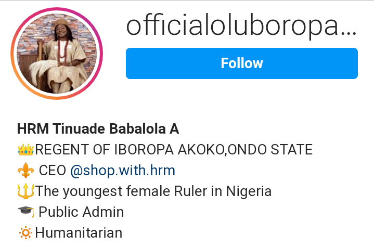Screen dimensions: 374x247
Task: Click the officialoluboropa username heading
Action: 241,27
